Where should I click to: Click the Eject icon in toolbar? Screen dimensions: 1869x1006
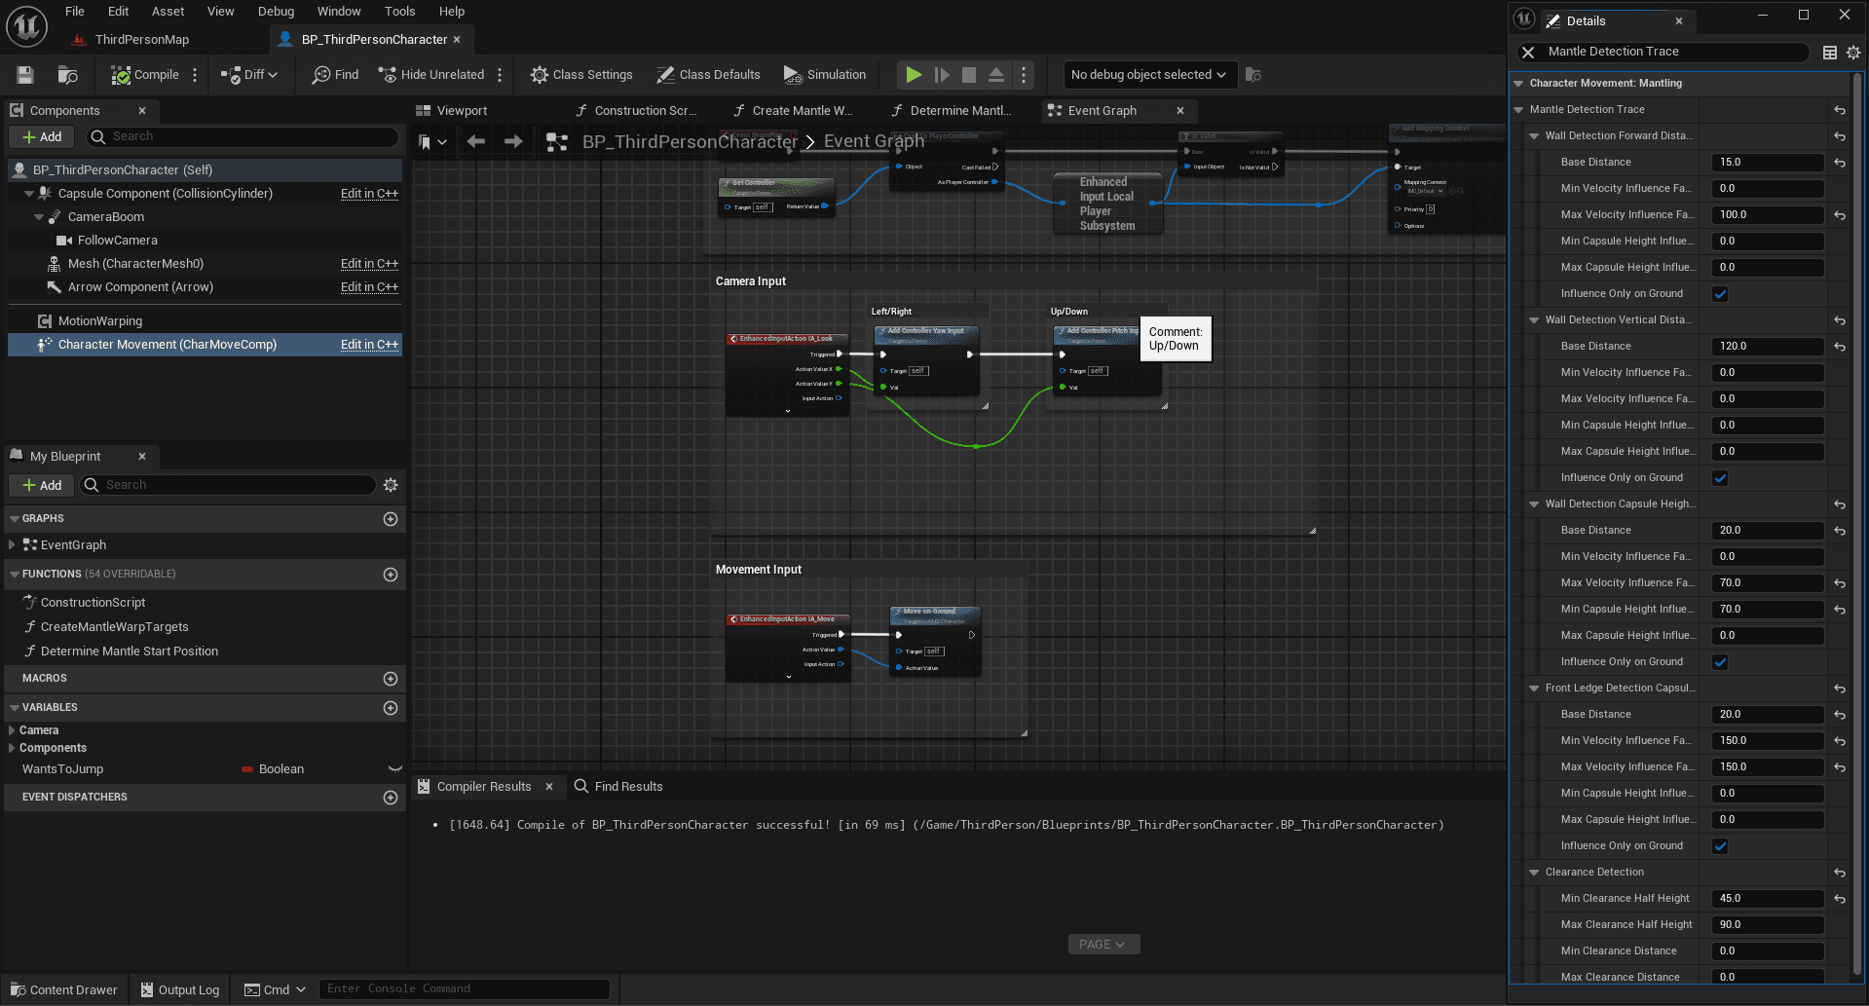996,75
